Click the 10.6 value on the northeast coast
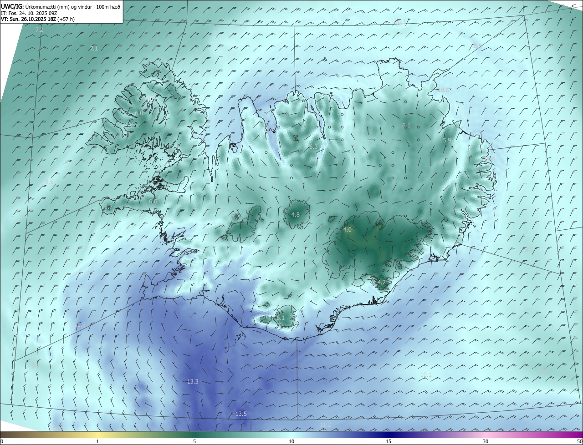This screenshot has height=445, width=583. pos(443,90)
